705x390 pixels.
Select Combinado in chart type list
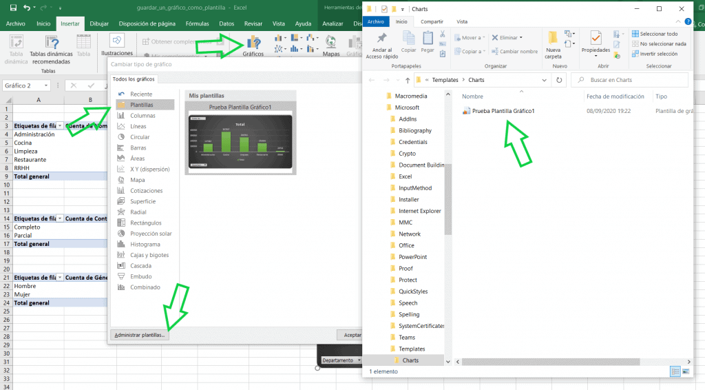pos(145,287)
